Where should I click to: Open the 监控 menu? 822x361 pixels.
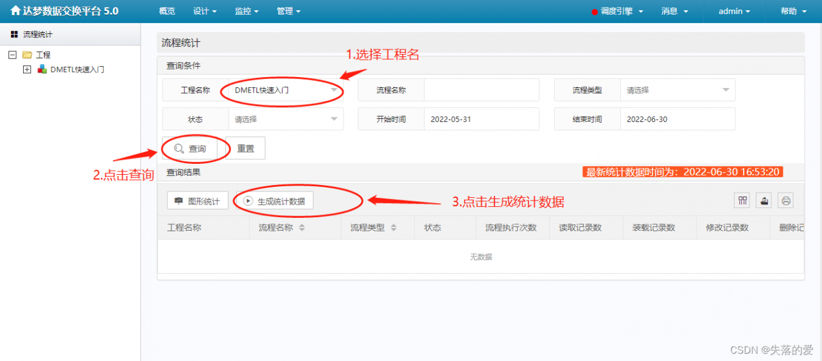[x=247, y=11]
